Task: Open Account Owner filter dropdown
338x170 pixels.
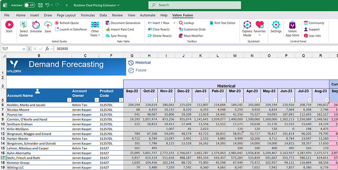Action: (97, 100)
